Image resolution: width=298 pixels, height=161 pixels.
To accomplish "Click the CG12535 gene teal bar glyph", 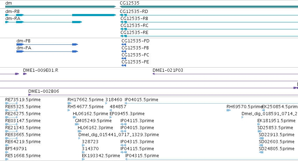I will tap(209, 7).
